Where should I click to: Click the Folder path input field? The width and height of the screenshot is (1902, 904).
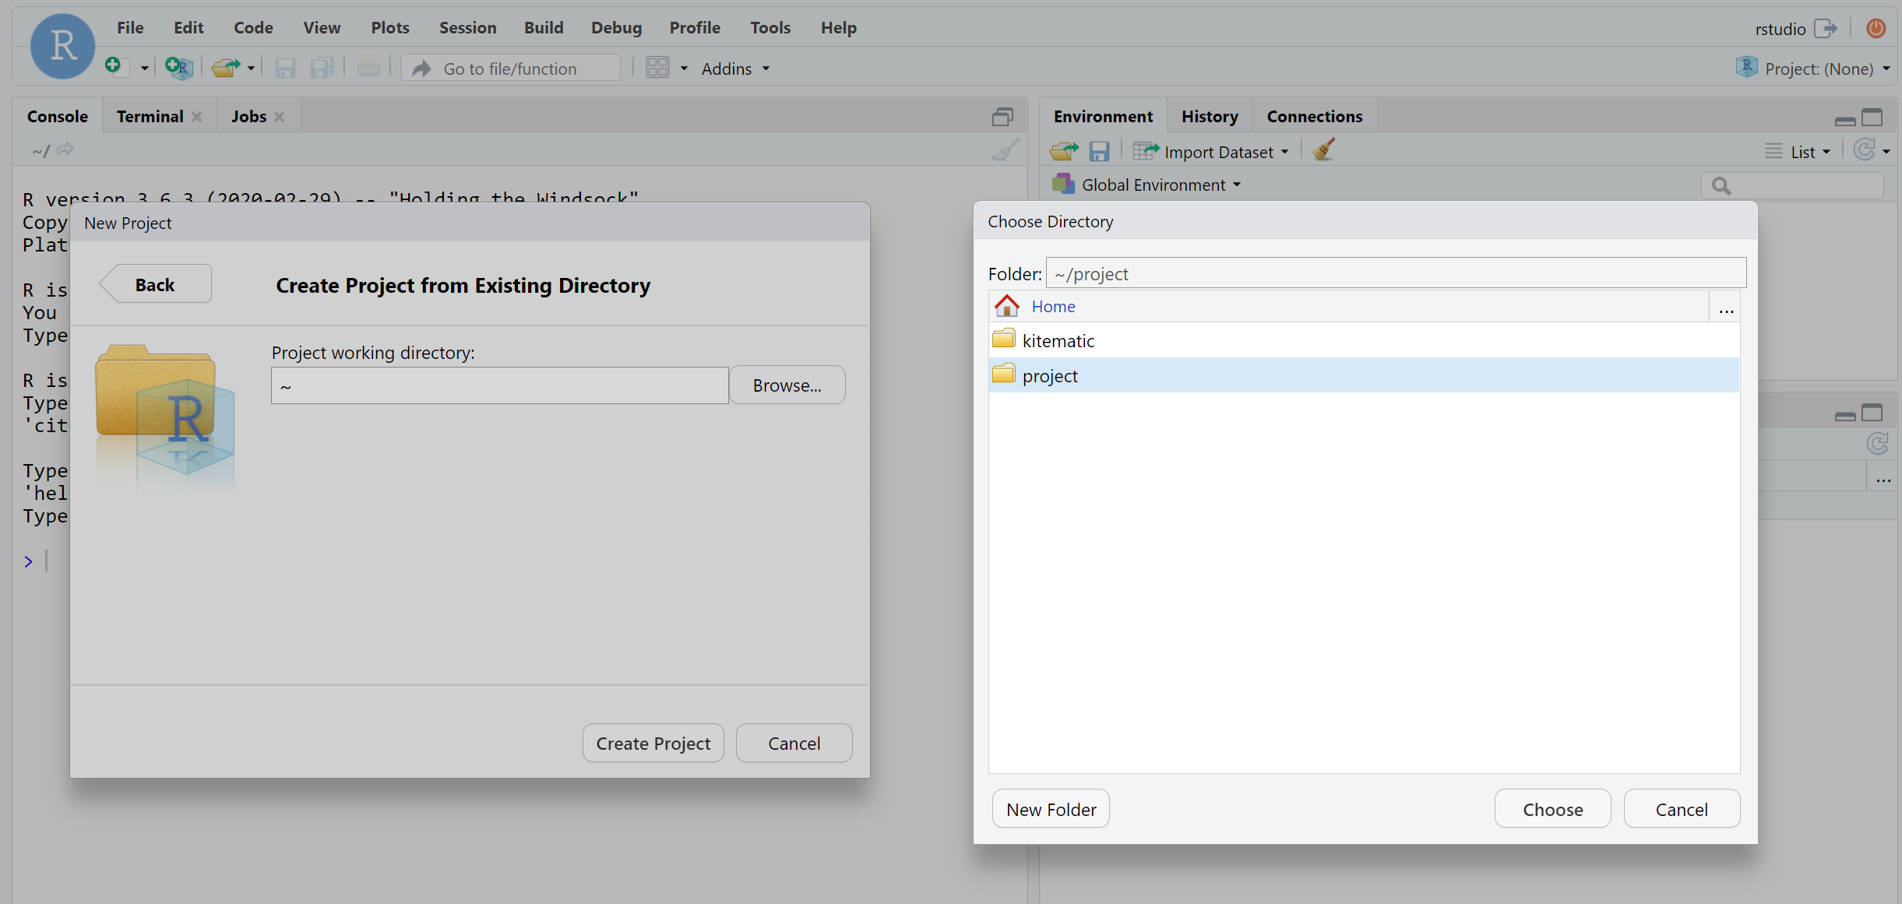(1395, 273)
